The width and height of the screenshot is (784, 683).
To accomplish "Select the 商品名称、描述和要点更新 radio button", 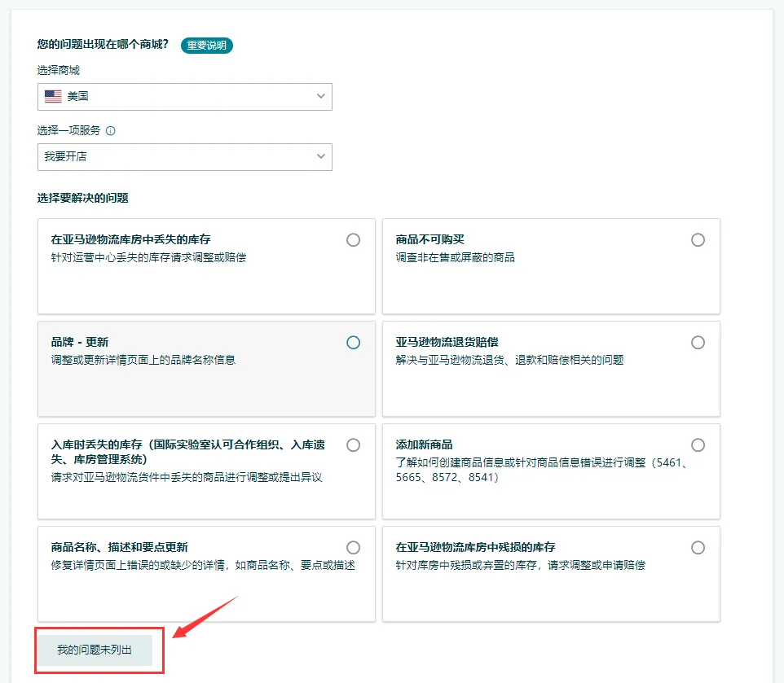I will [x=353, y=547].
